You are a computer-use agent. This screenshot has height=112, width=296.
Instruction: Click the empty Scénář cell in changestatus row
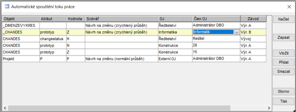click(122, 39)
